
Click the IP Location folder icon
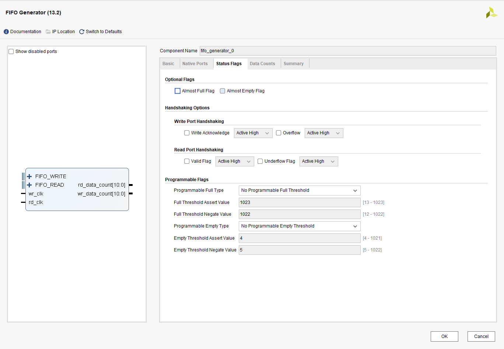[48, 32]
